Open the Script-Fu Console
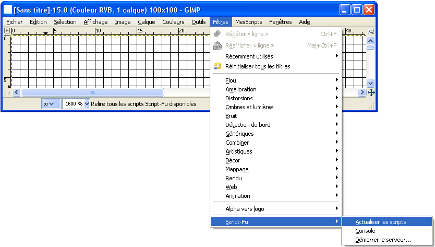Screen dimensions: 435x247 (387, 231)
